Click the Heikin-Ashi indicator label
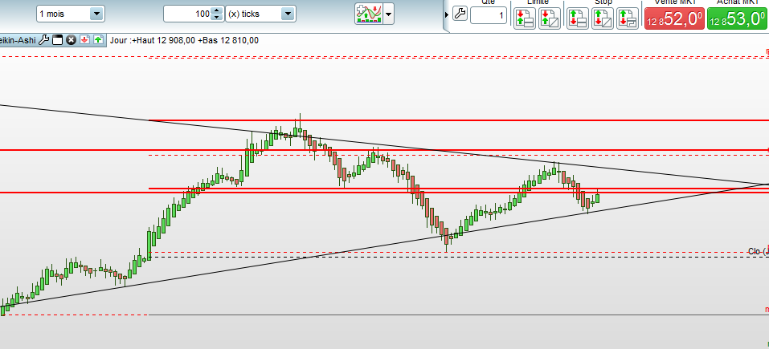The width and height of the screenshot is (769, 349). pyautogui.click(x=18, y=40)
